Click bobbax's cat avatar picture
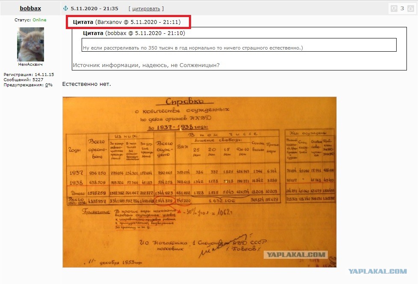418x284 pixels. pos(30,44)
